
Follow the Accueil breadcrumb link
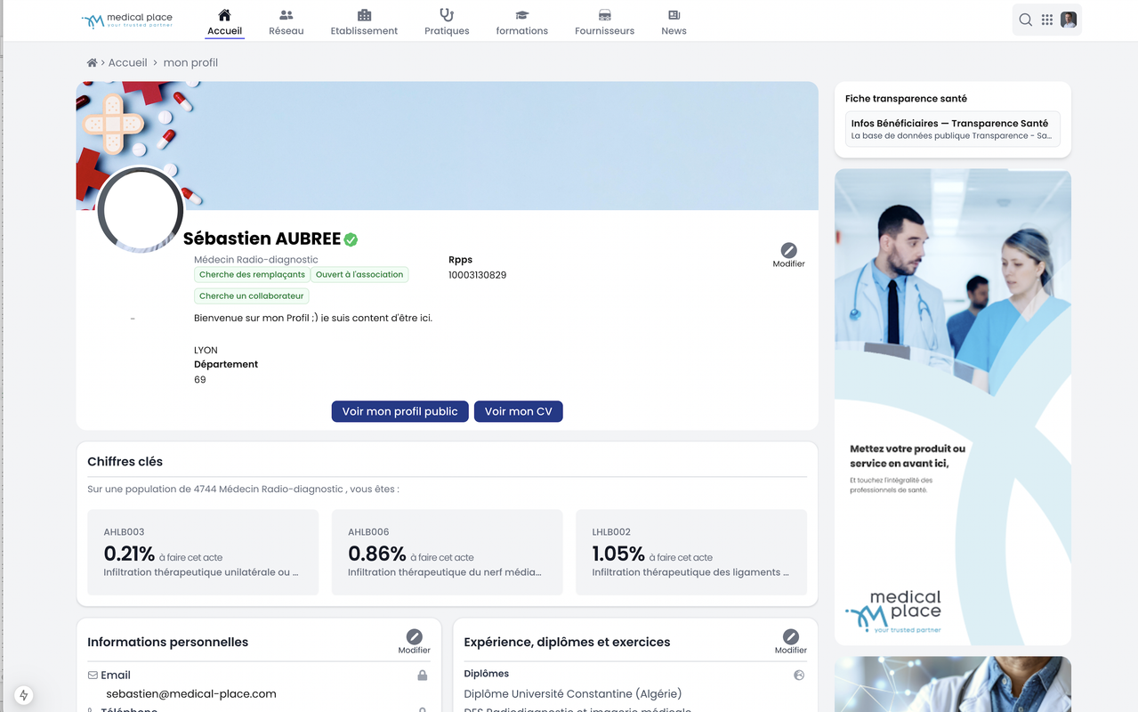128,62
